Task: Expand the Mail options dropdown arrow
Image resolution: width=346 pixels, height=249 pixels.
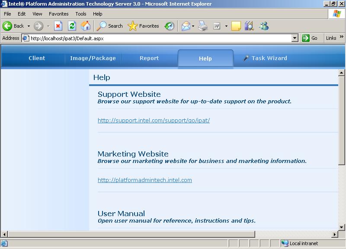Action: pyautogui.click(x=193, y=26)
